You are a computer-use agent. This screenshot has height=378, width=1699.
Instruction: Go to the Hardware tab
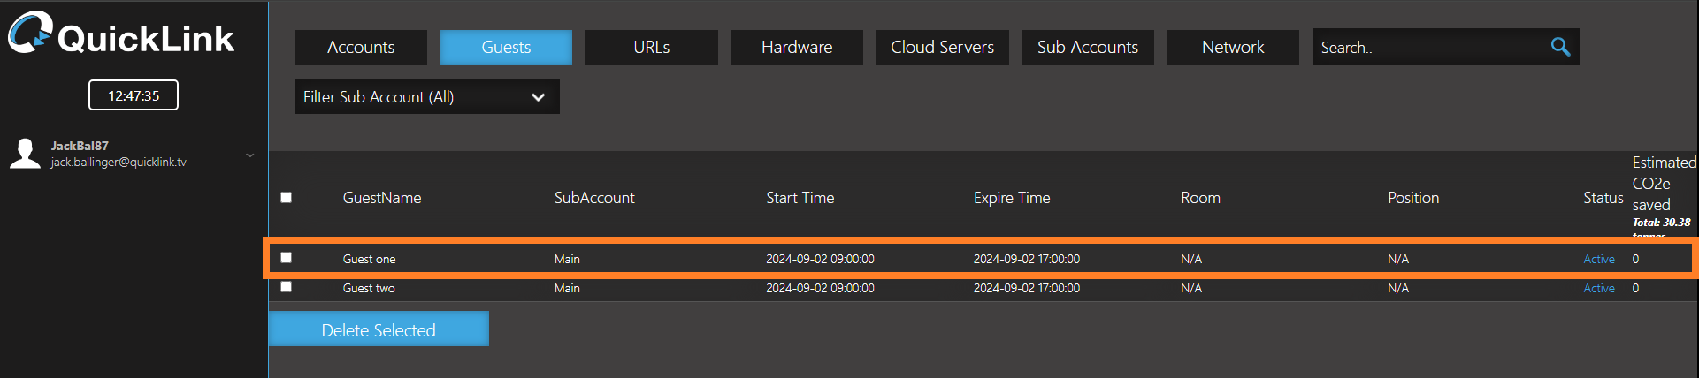coord(797,48)
